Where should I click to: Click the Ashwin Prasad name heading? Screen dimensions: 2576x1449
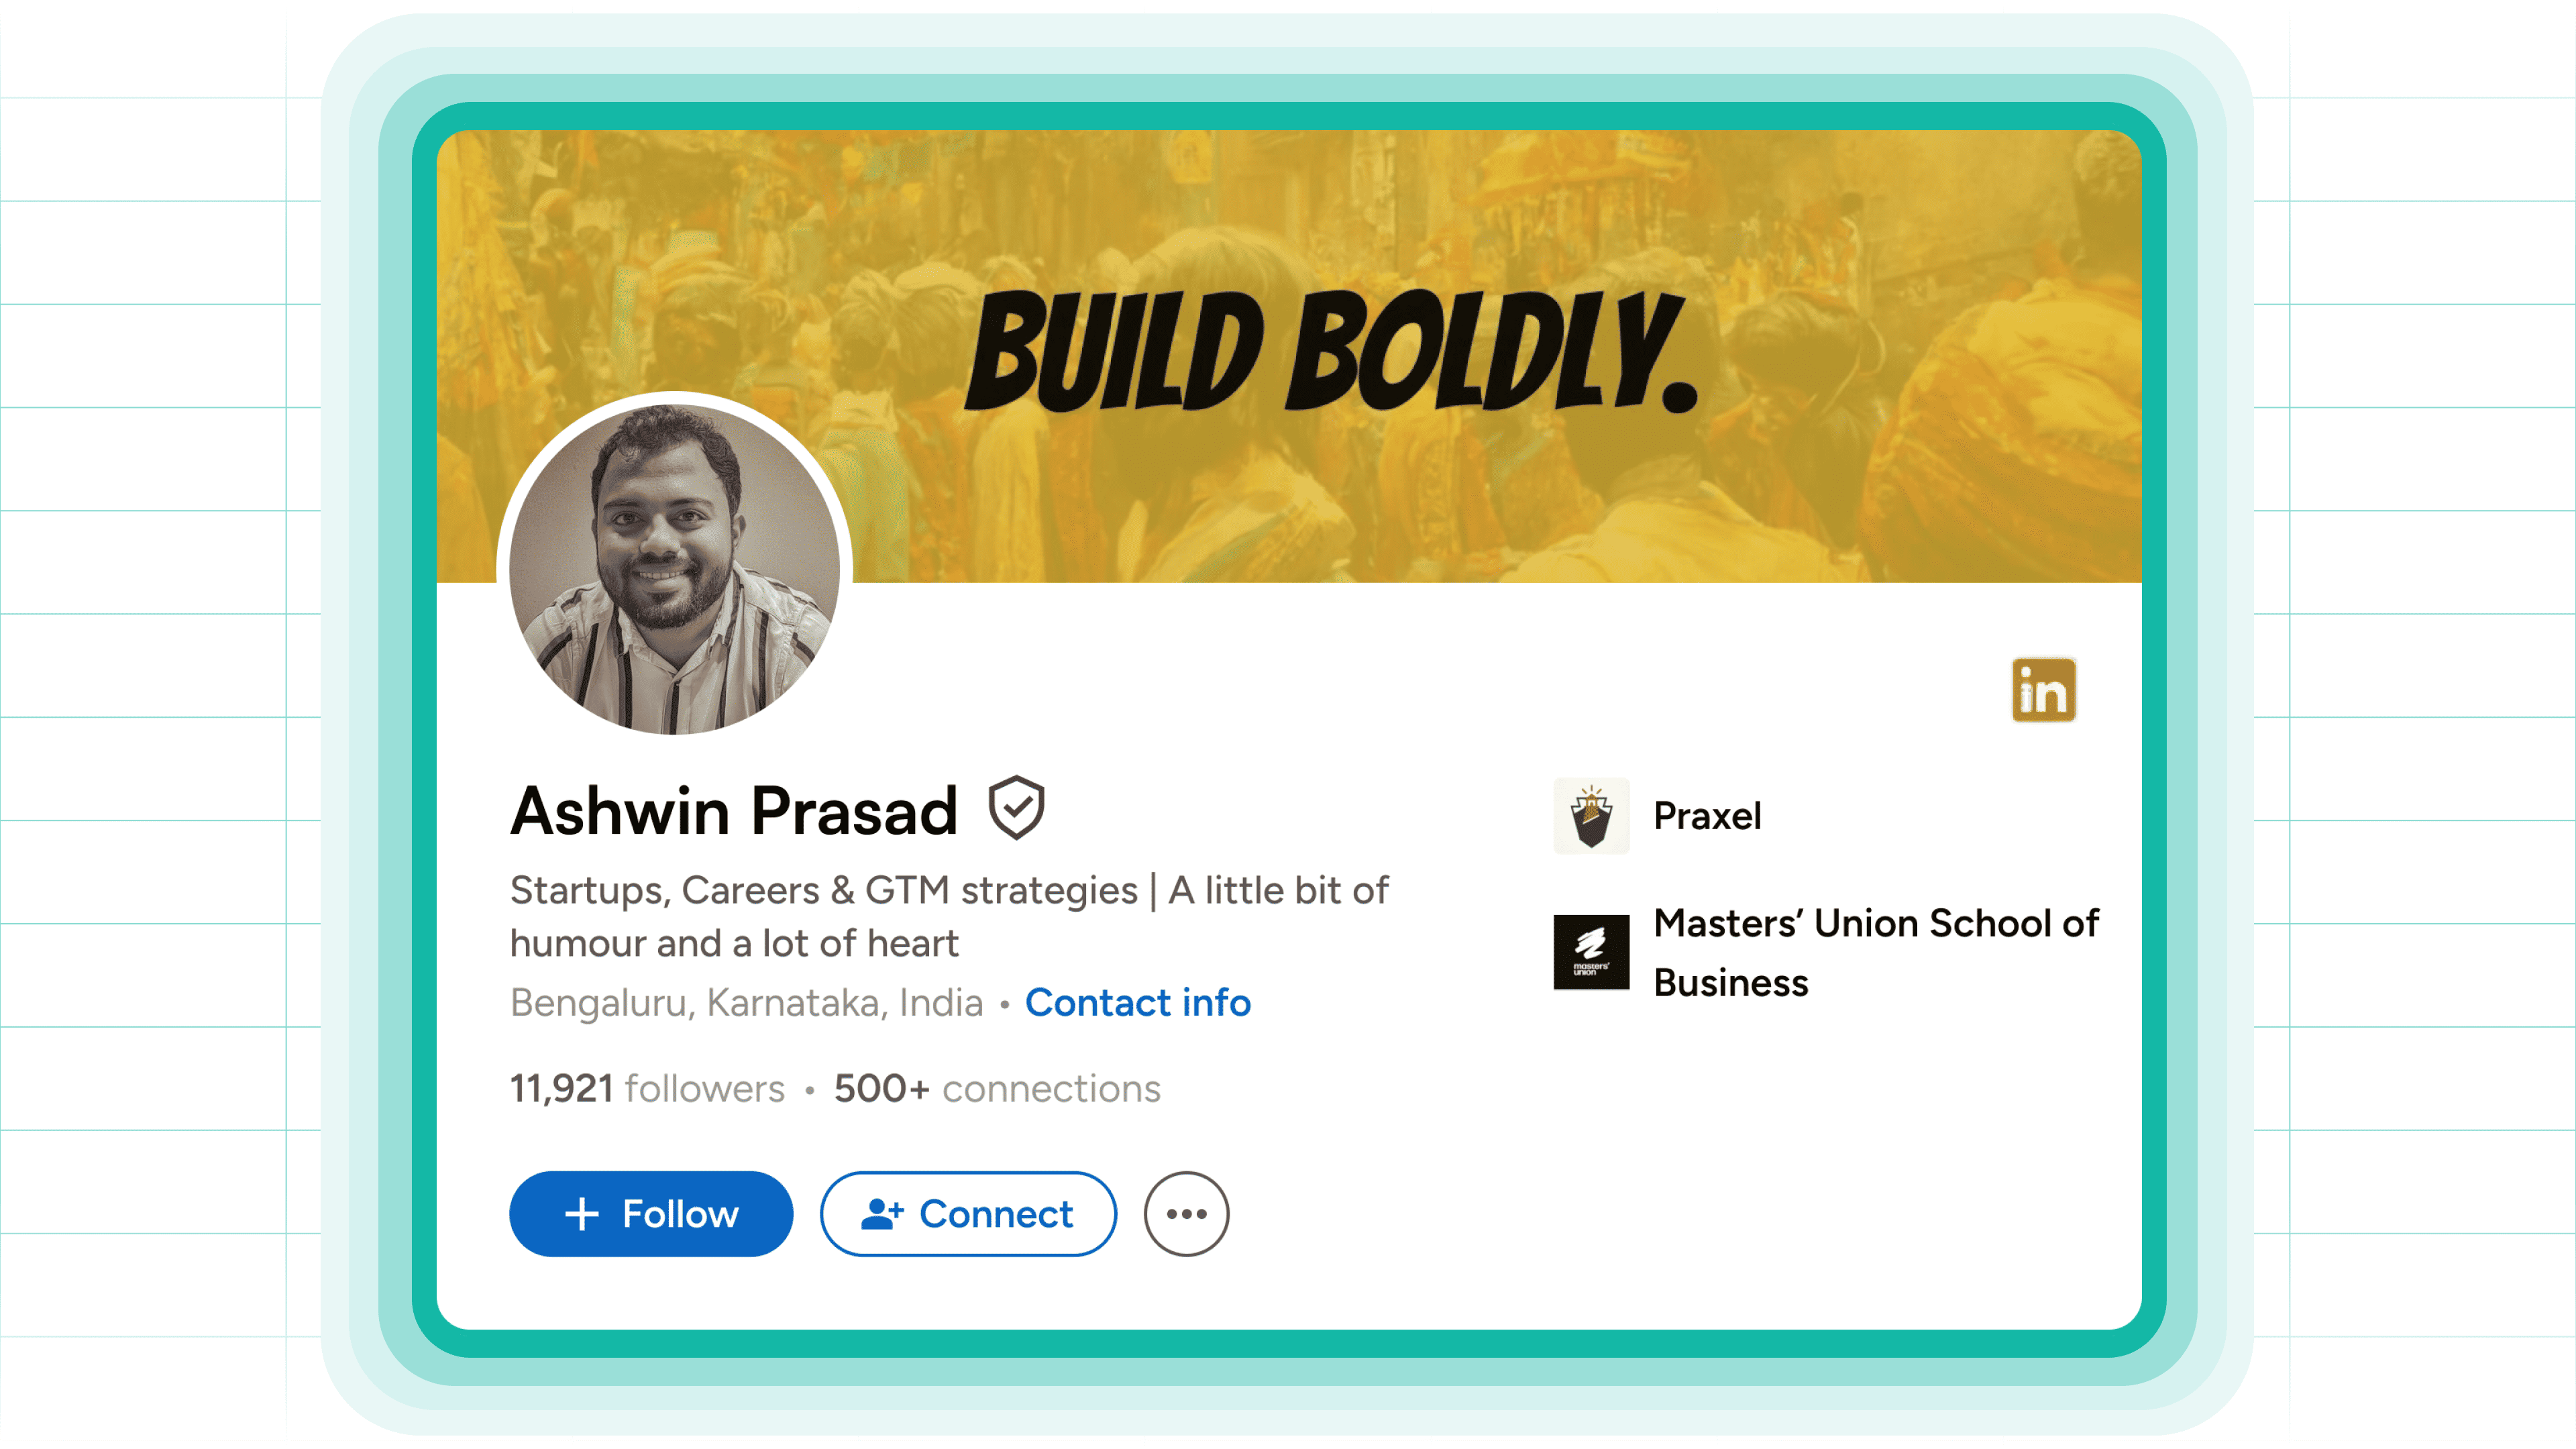(734, 810)
